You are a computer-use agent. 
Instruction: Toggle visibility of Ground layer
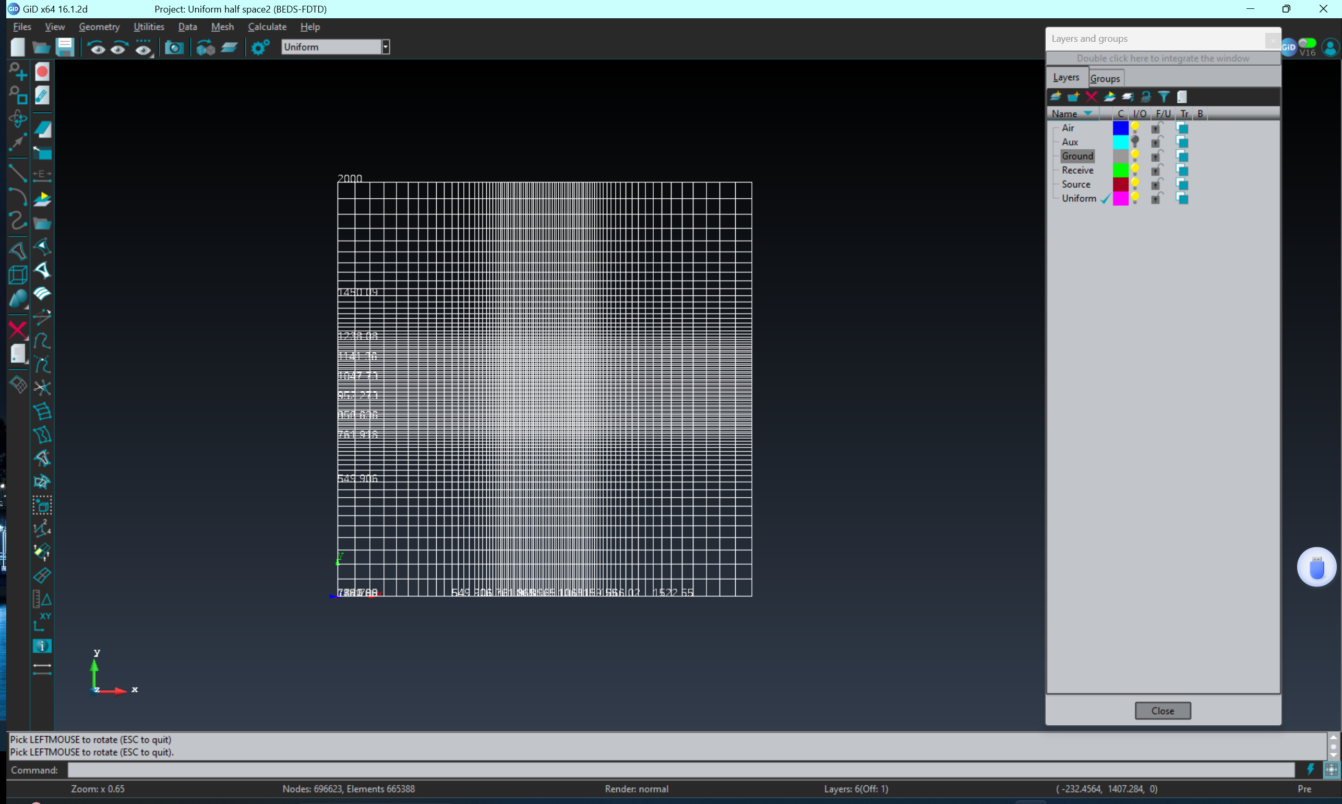tap(1135, 156)
